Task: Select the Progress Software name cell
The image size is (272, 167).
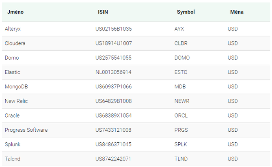Action: tap(26, 130)
